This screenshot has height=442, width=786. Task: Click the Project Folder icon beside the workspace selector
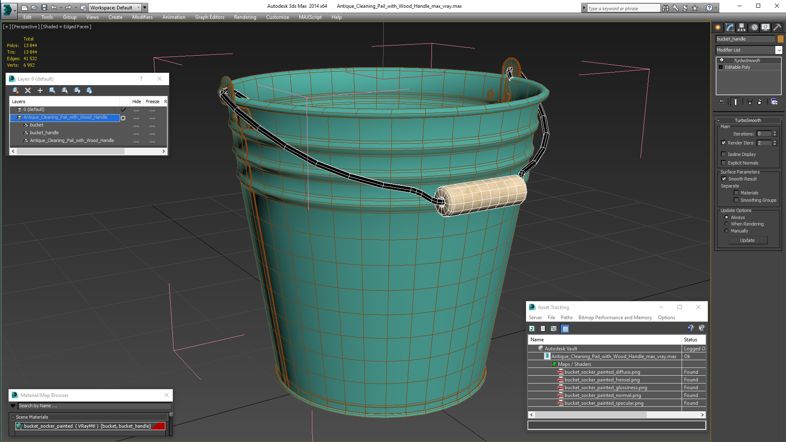pyautogui.click(x=83, y=7)
